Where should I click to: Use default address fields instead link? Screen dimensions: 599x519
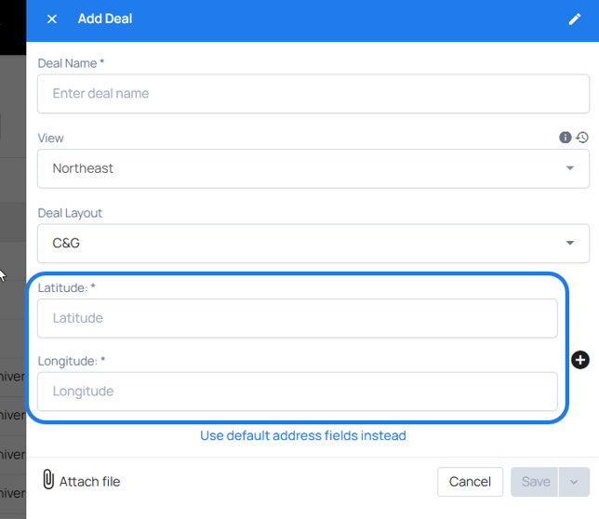[303, 435]
